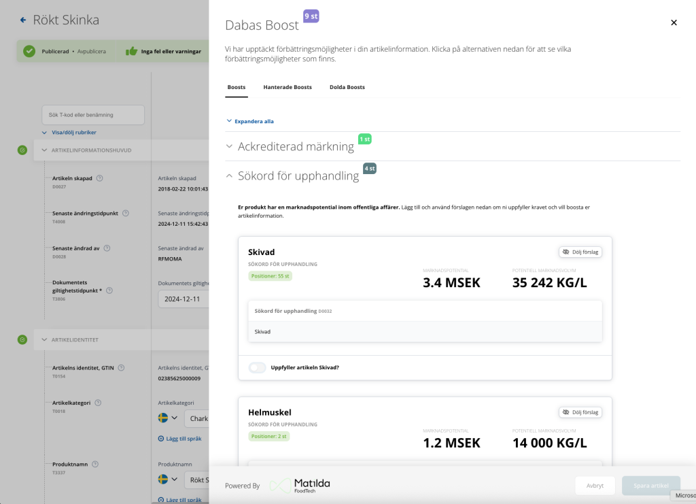Click the RFMOMA value under Senaste ändrad av
696x504 pixels.
(x=170, y=259)
